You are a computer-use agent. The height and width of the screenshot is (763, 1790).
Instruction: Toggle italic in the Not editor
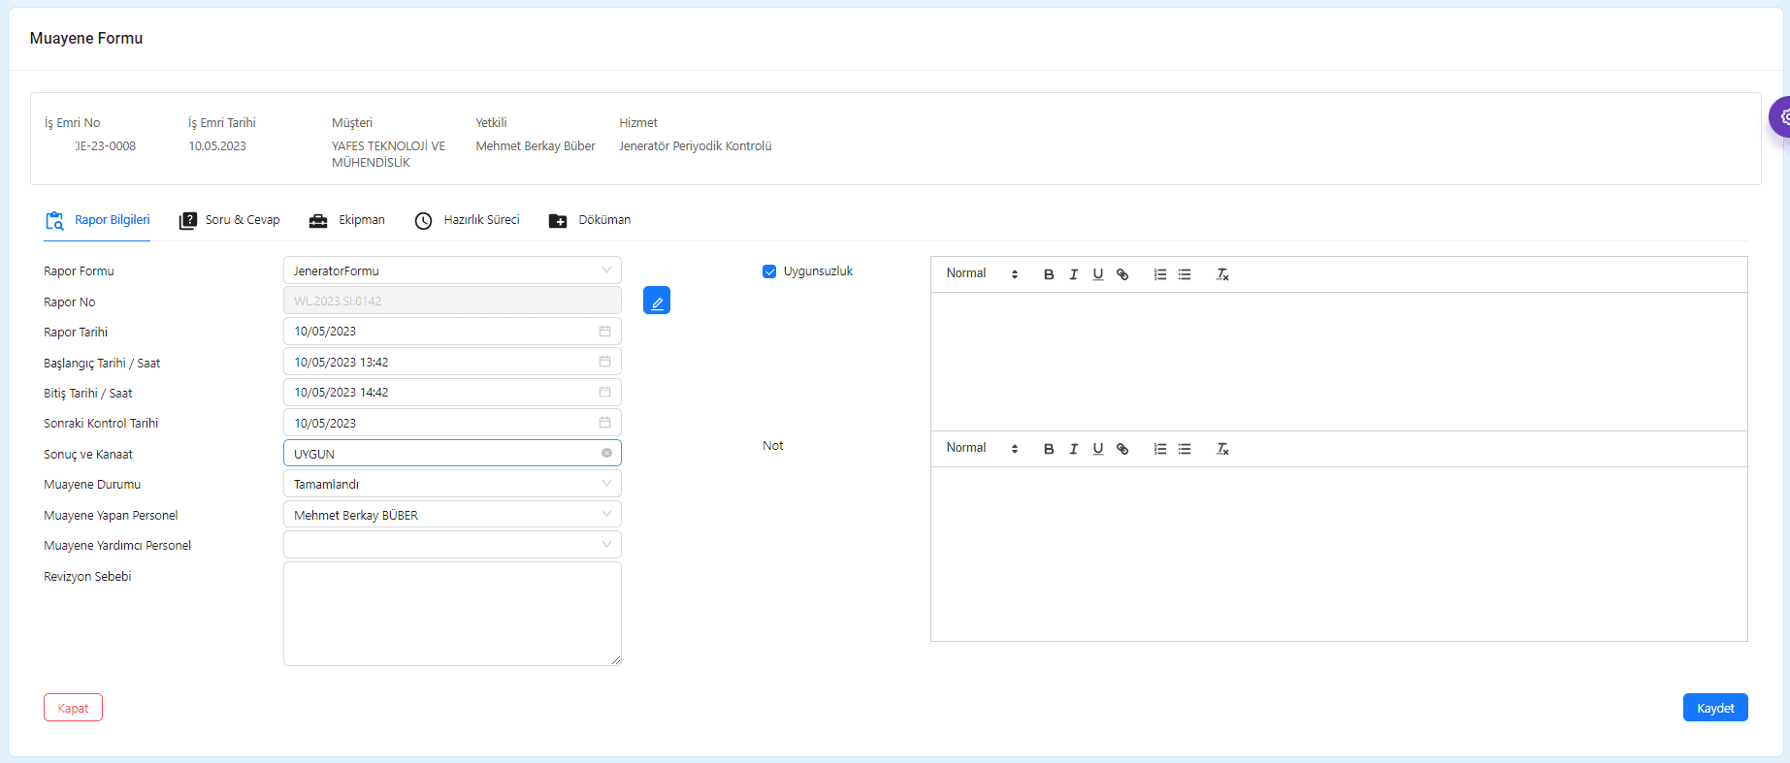[1073, 449]
